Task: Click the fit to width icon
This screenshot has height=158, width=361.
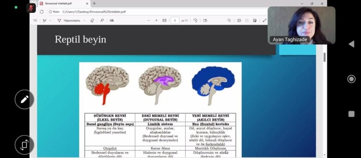Action: pyautogui.click(x=164, y=20)
